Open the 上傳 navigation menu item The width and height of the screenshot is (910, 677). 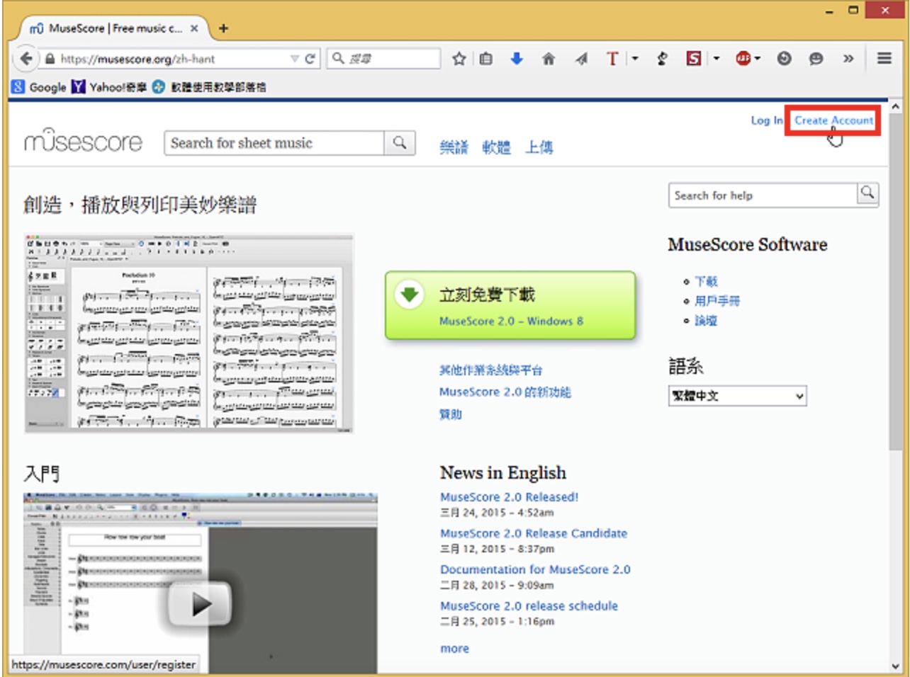click(x=539, y=147)
